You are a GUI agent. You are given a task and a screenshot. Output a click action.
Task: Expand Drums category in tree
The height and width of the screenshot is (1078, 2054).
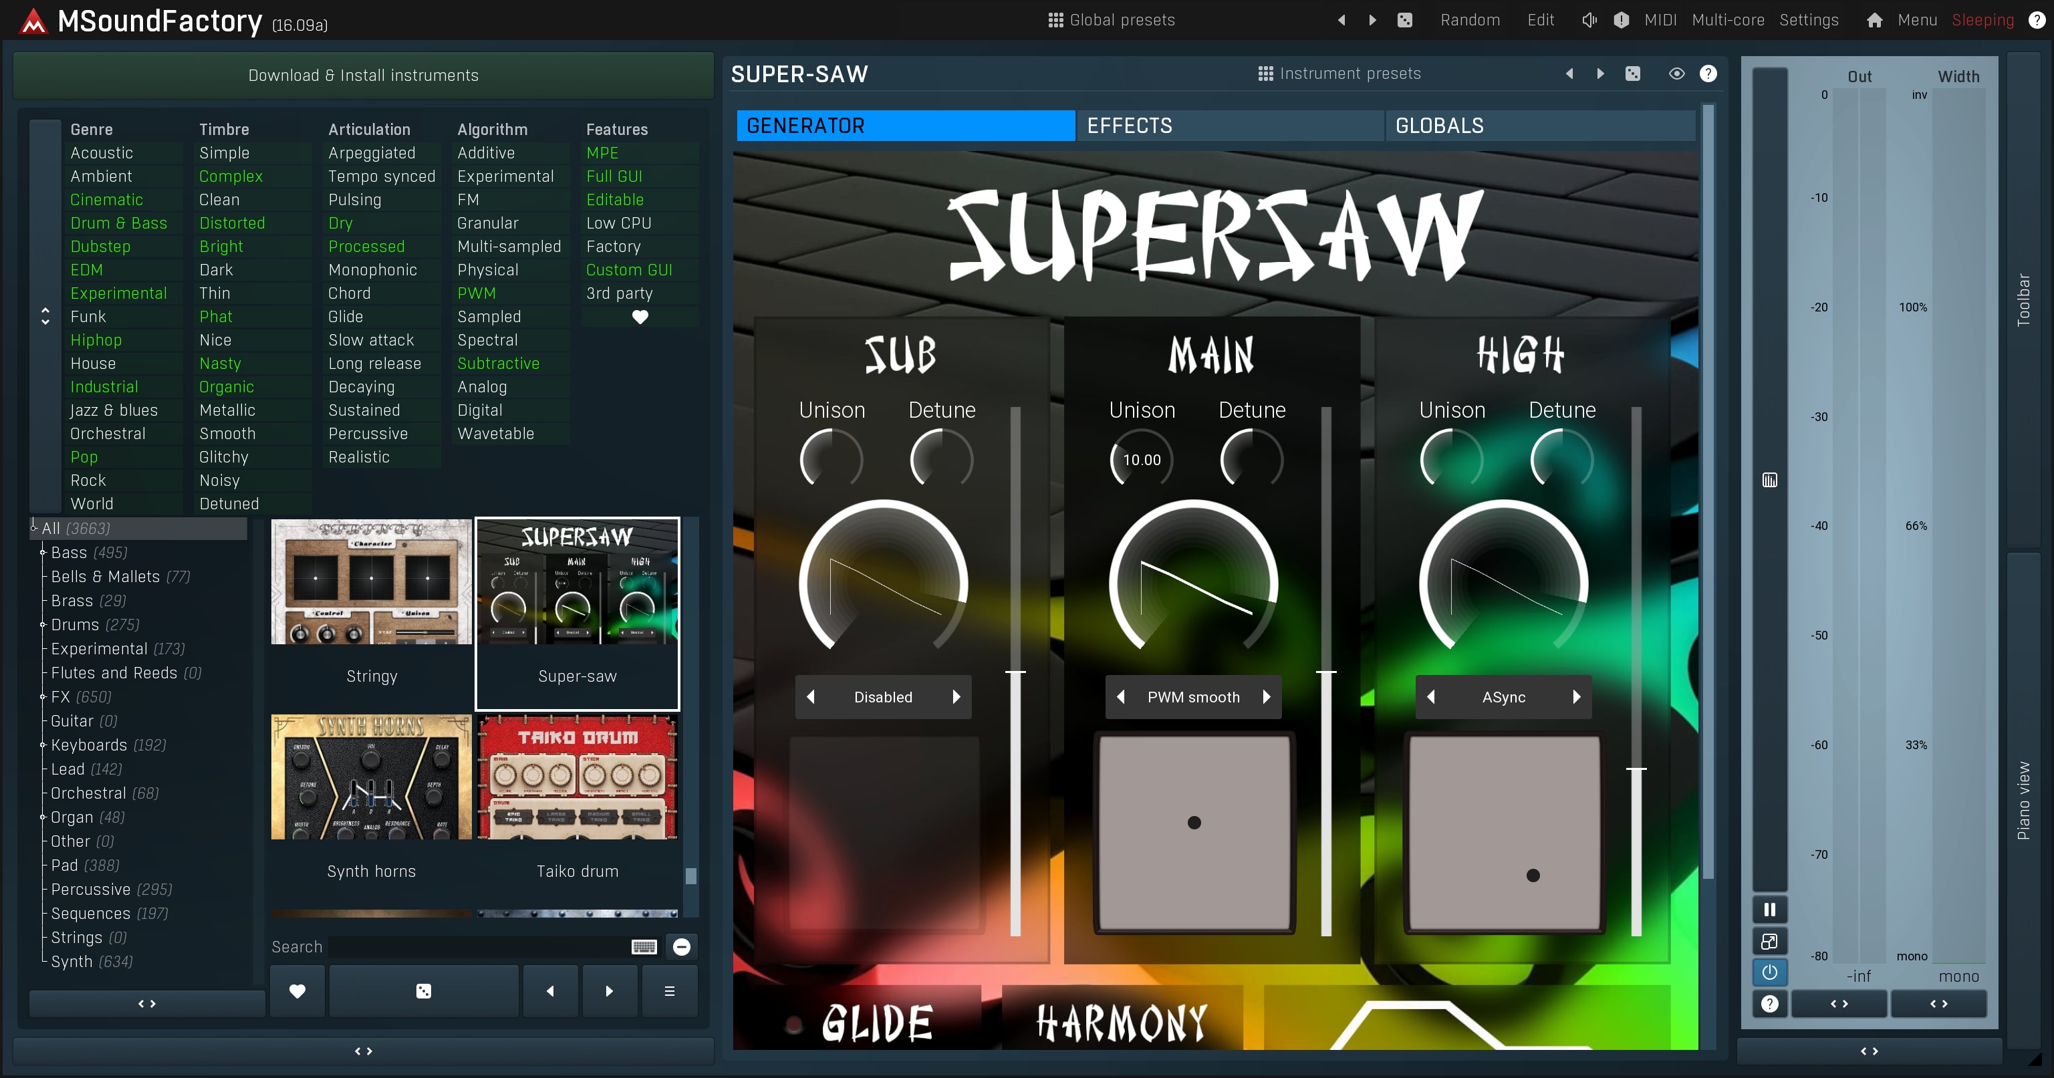pos(43,624)
